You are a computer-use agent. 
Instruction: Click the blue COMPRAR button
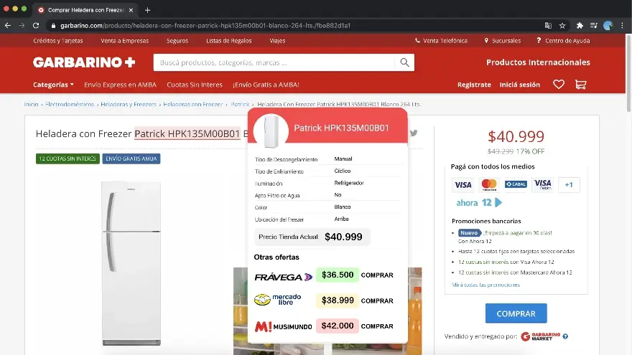[x=516, y=313]
